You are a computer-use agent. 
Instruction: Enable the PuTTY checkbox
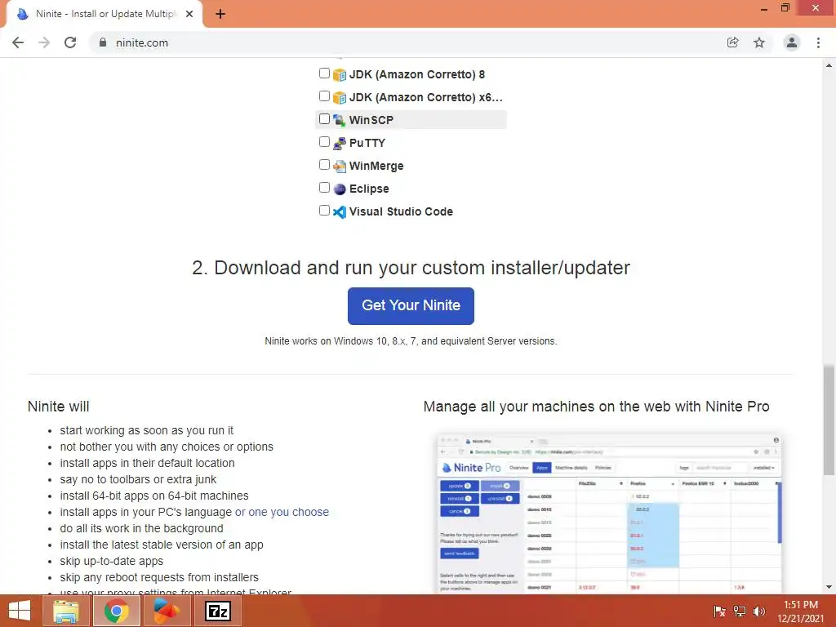pyautogui.click(x=324, y=142)
